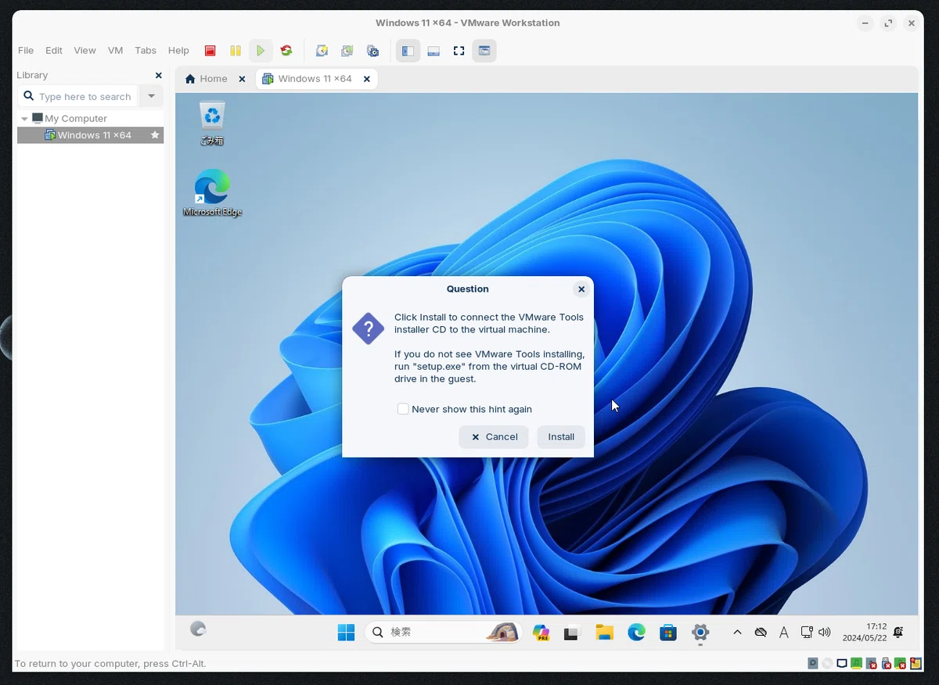Click the Install button in the dialog
Screen dimensions: 939x685
[x=561, y=437]
